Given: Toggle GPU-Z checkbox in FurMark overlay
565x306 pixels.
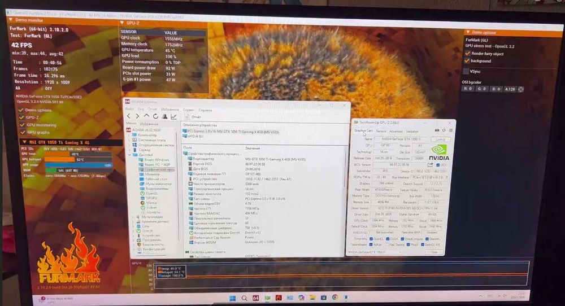Looking at the screenshot, I should (21, 117).
